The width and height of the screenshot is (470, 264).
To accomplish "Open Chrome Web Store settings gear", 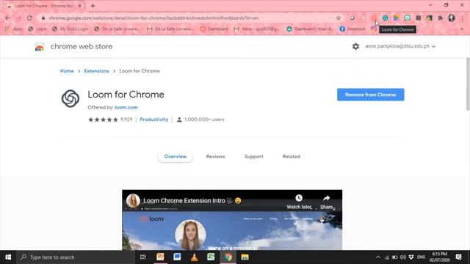I will pyautogui.click(x=355, y=46).
